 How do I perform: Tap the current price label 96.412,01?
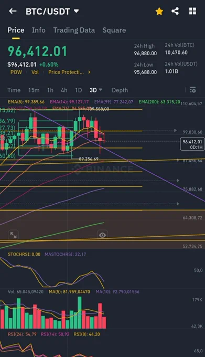tap(192, 144)
